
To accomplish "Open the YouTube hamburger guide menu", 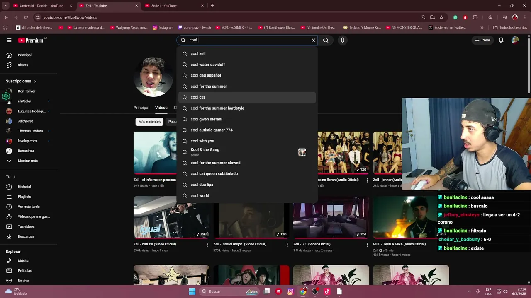I will point(9,40).
